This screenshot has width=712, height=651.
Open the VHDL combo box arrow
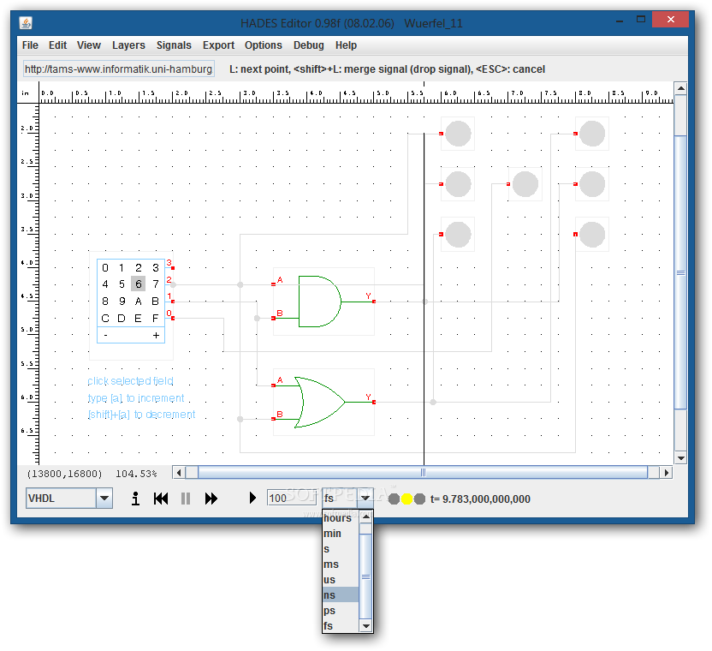104,499
